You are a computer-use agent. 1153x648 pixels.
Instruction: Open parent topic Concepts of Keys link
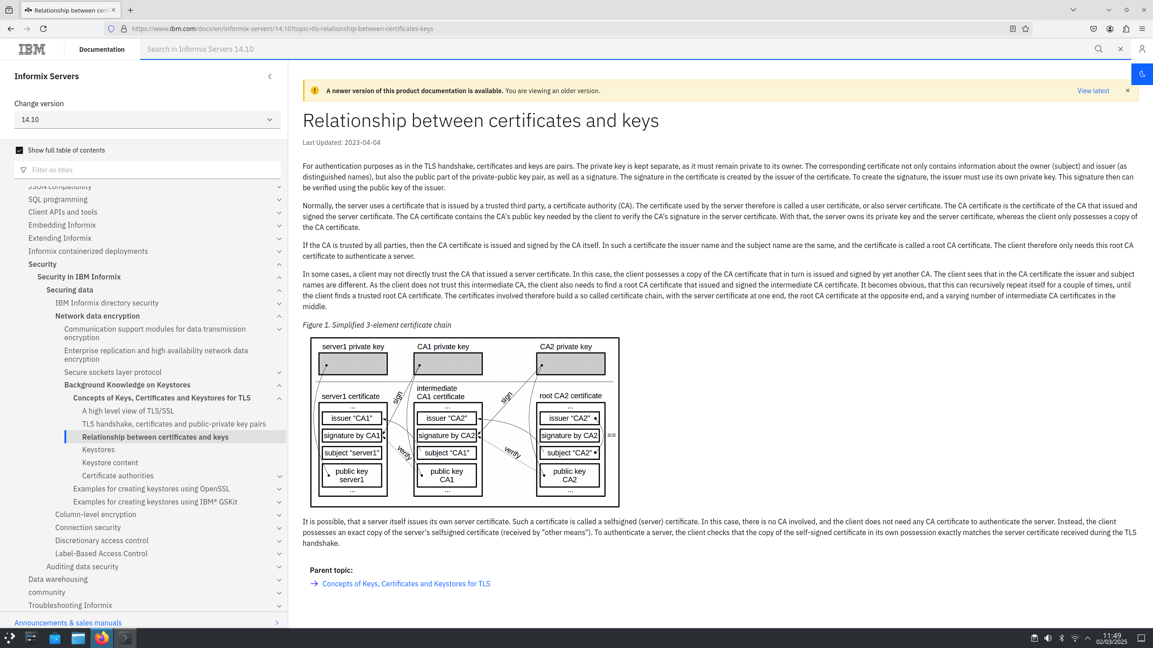(406, 584)
